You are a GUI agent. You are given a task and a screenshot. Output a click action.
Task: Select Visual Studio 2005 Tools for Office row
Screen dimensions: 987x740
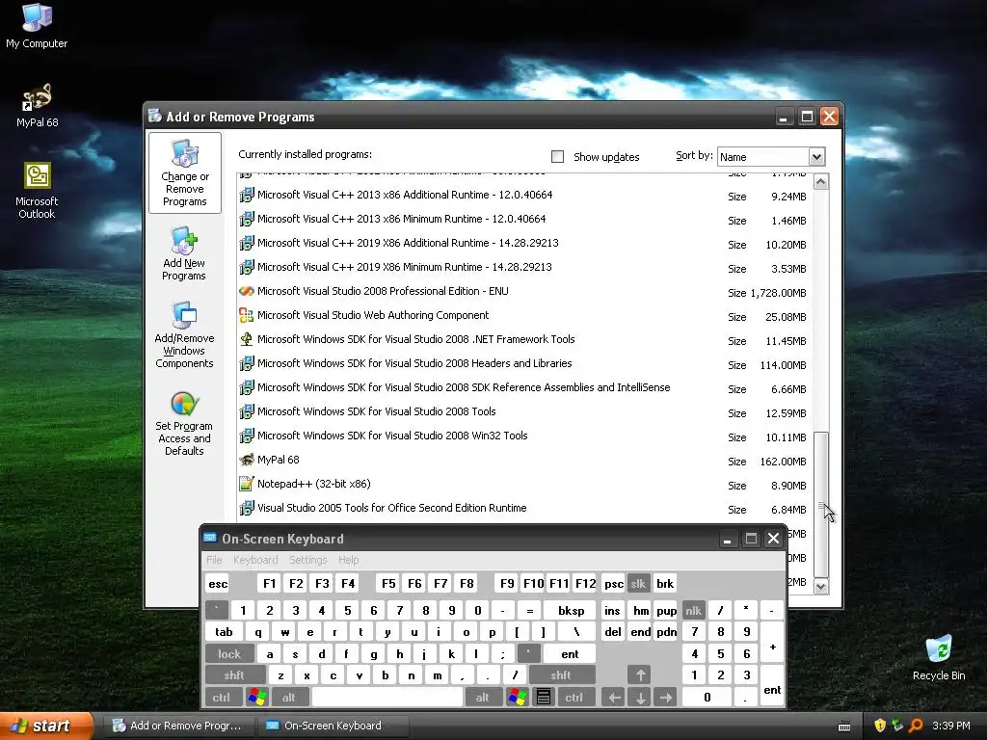pyautogui.click(x=524, y=509)
